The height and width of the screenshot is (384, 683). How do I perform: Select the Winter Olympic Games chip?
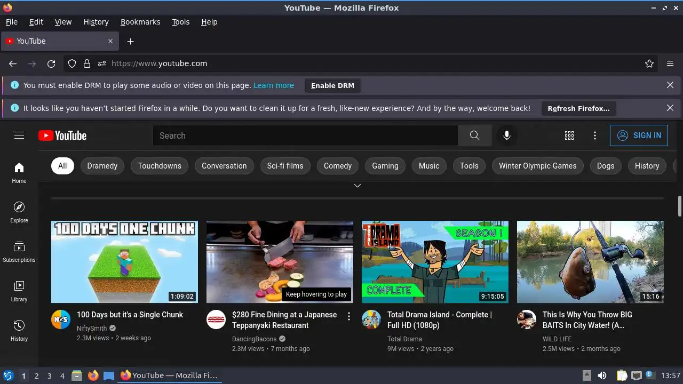pos(537,166)
